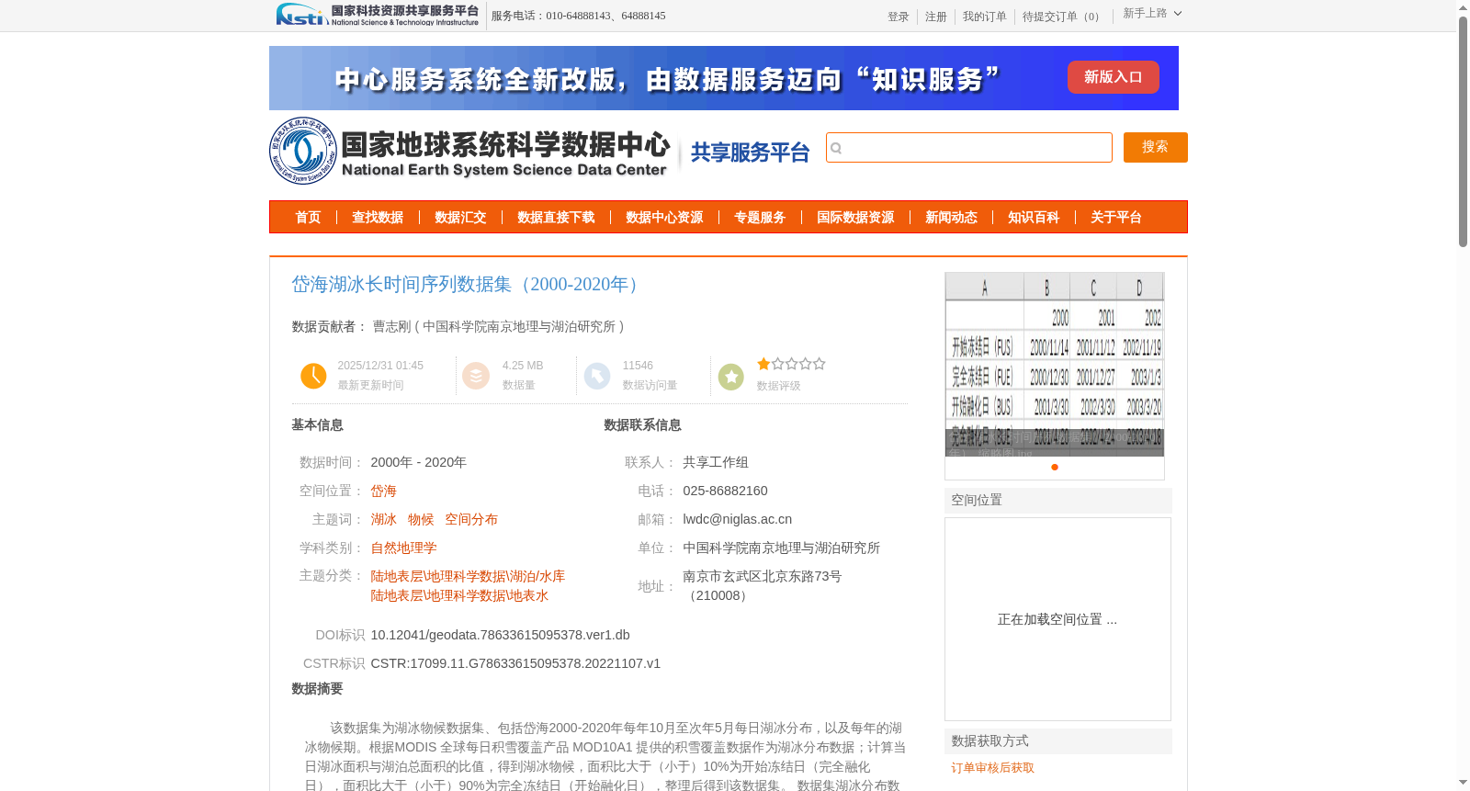The image size is (1470, 791).
Task: Click the orange carousel dot indicator
Action: pyautogui.click(x=1055, y=468)
